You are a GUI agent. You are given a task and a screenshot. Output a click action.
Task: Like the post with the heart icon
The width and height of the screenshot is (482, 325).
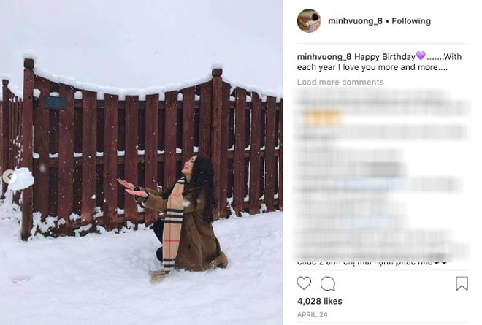(x=304, y=283)
